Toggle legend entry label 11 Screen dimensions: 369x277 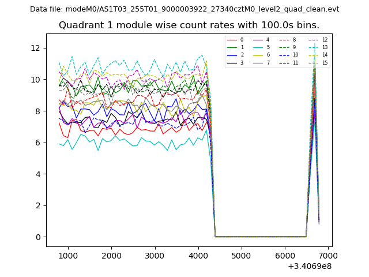(x=295, y=62)
